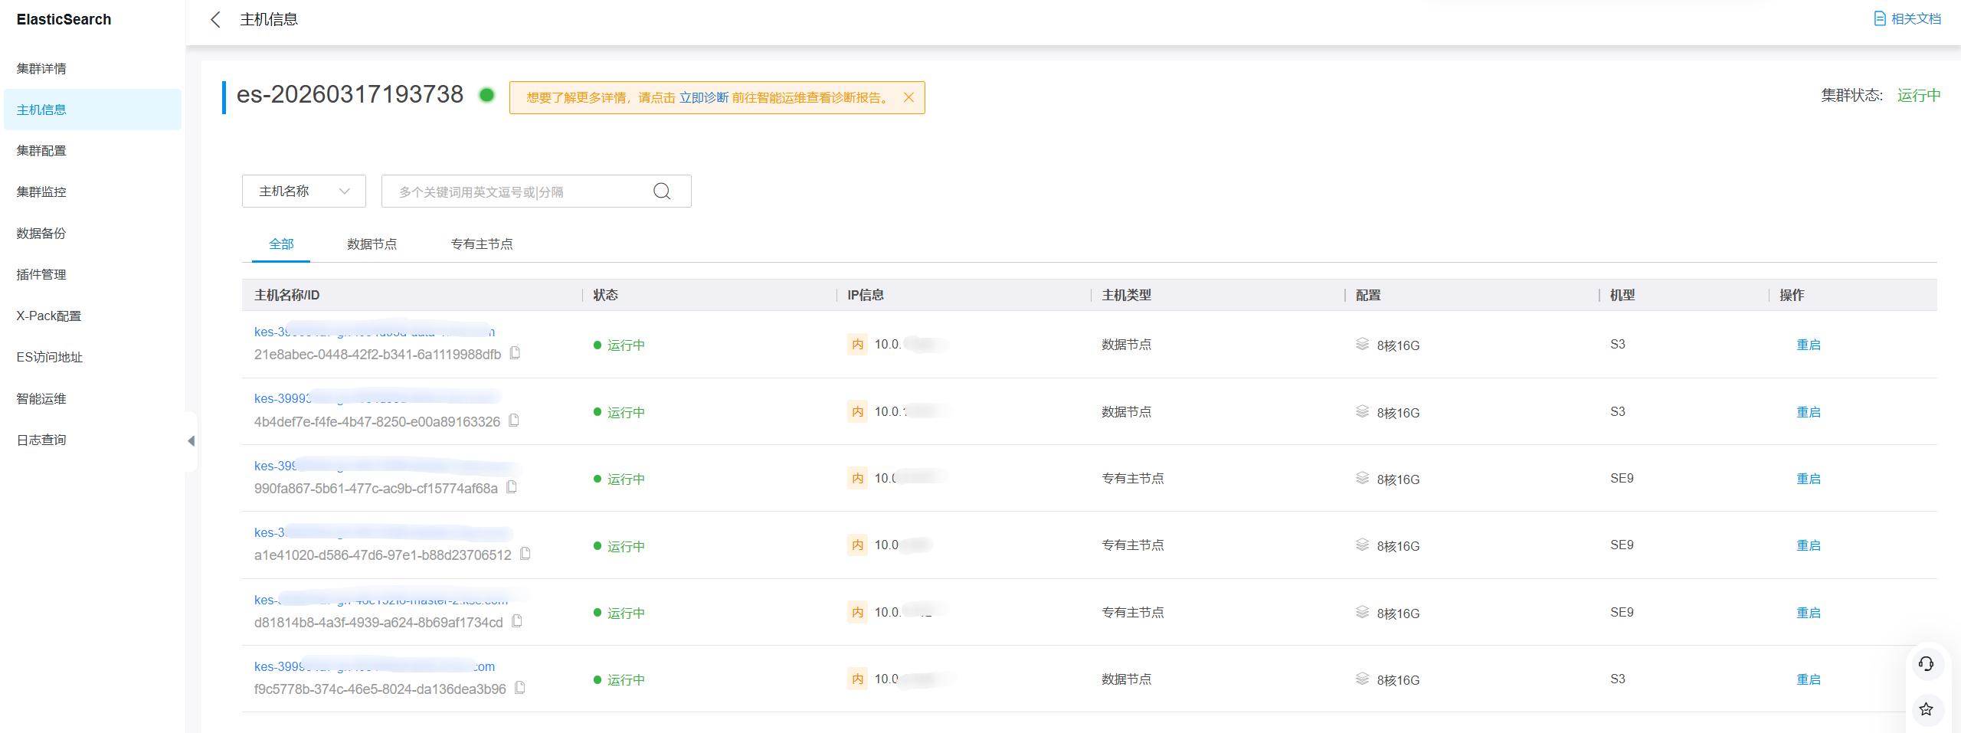
Task: Click the back arrow beside 主机信息
Action: coord(215,19)
